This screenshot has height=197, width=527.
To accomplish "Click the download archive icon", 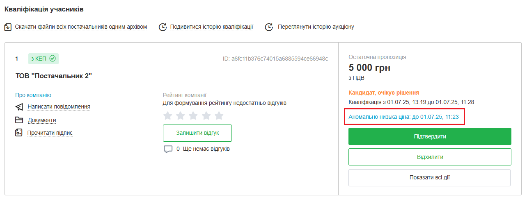I will (8, 27).
